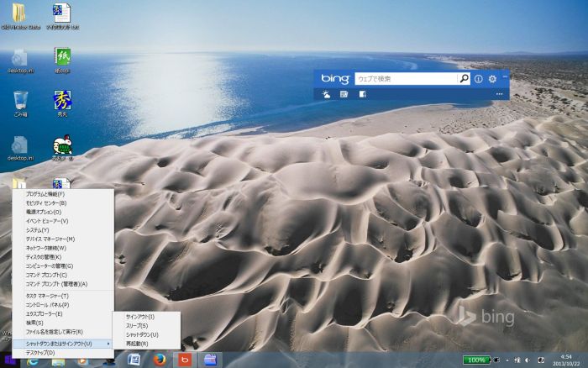Open Facebook icon in Bing toolbar

tap(362, 94)
